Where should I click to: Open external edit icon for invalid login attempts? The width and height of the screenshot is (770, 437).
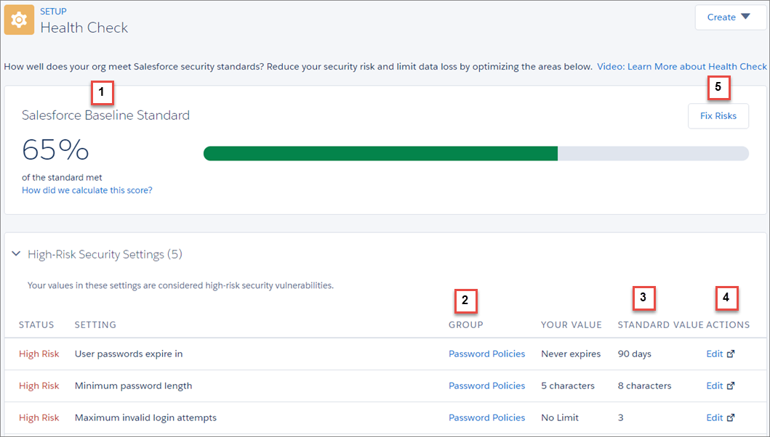pos(731,417)
